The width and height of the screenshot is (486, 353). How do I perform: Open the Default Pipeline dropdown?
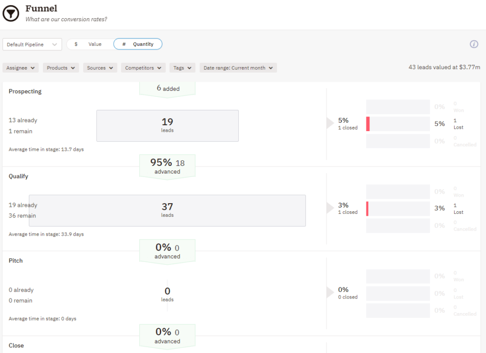tap(32, 44)
